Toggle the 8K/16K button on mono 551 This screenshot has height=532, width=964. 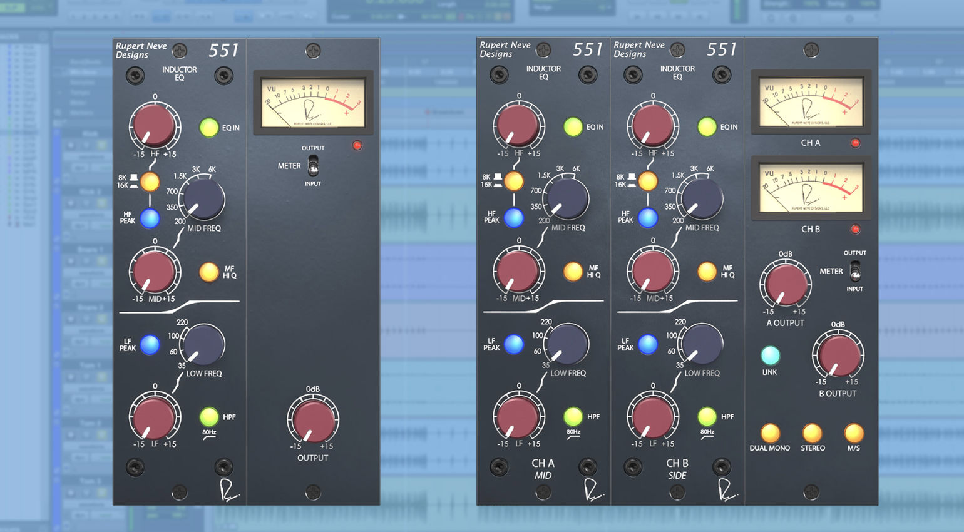(x=150, y=182)
